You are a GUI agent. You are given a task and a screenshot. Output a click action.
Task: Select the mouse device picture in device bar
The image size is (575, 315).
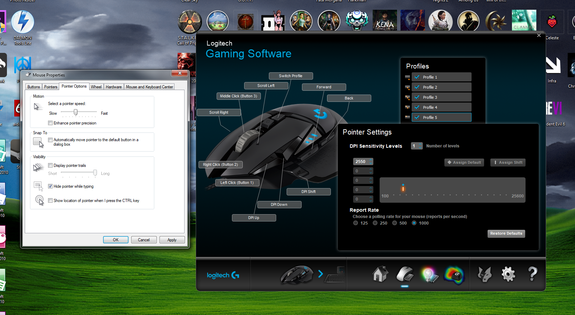click(x=297, y=274)
